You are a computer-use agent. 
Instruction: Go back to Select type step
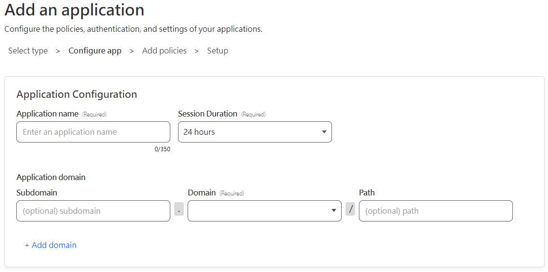(x=28, y=51)
